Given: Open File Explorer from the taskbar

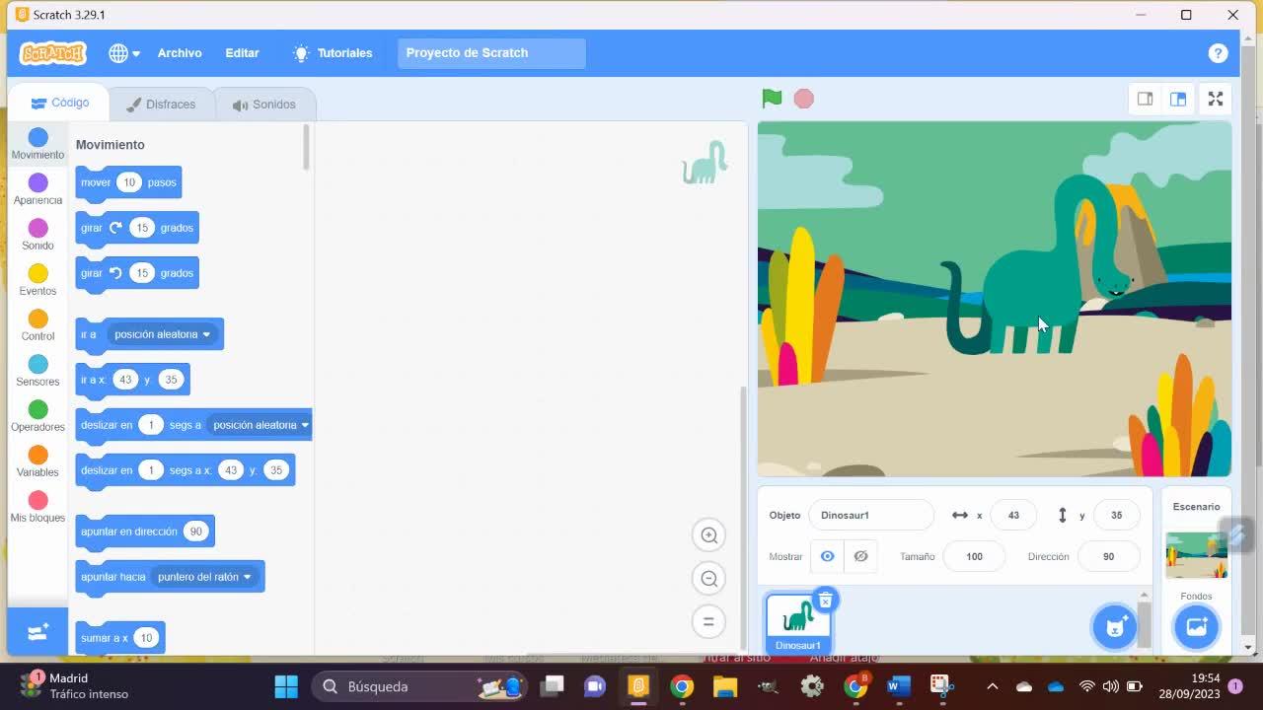Looking at the screenshot, I should [725, 686].
